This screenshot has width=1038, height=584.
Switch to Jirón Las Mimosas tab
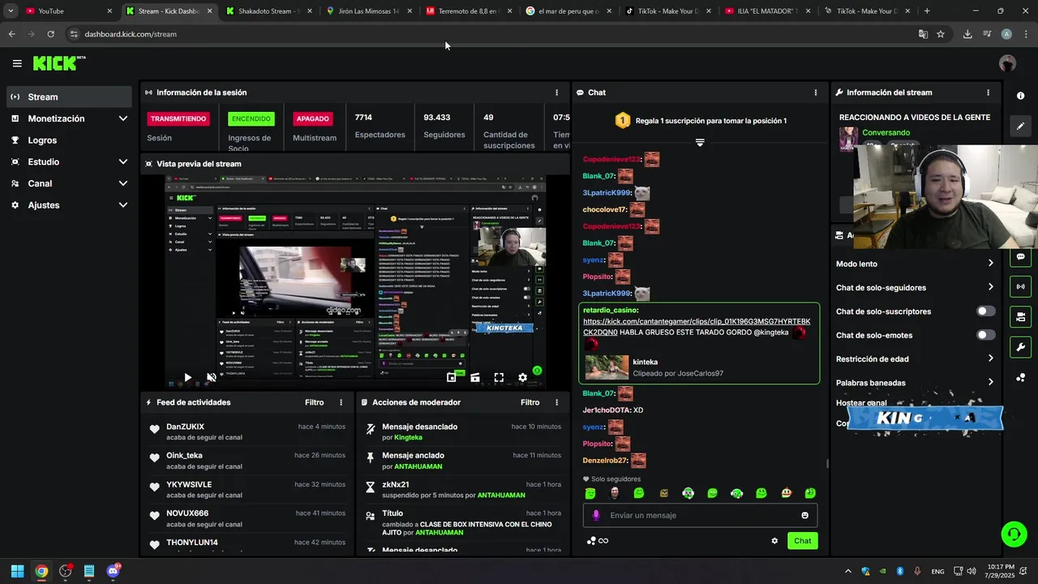click(x=370, y=11)
